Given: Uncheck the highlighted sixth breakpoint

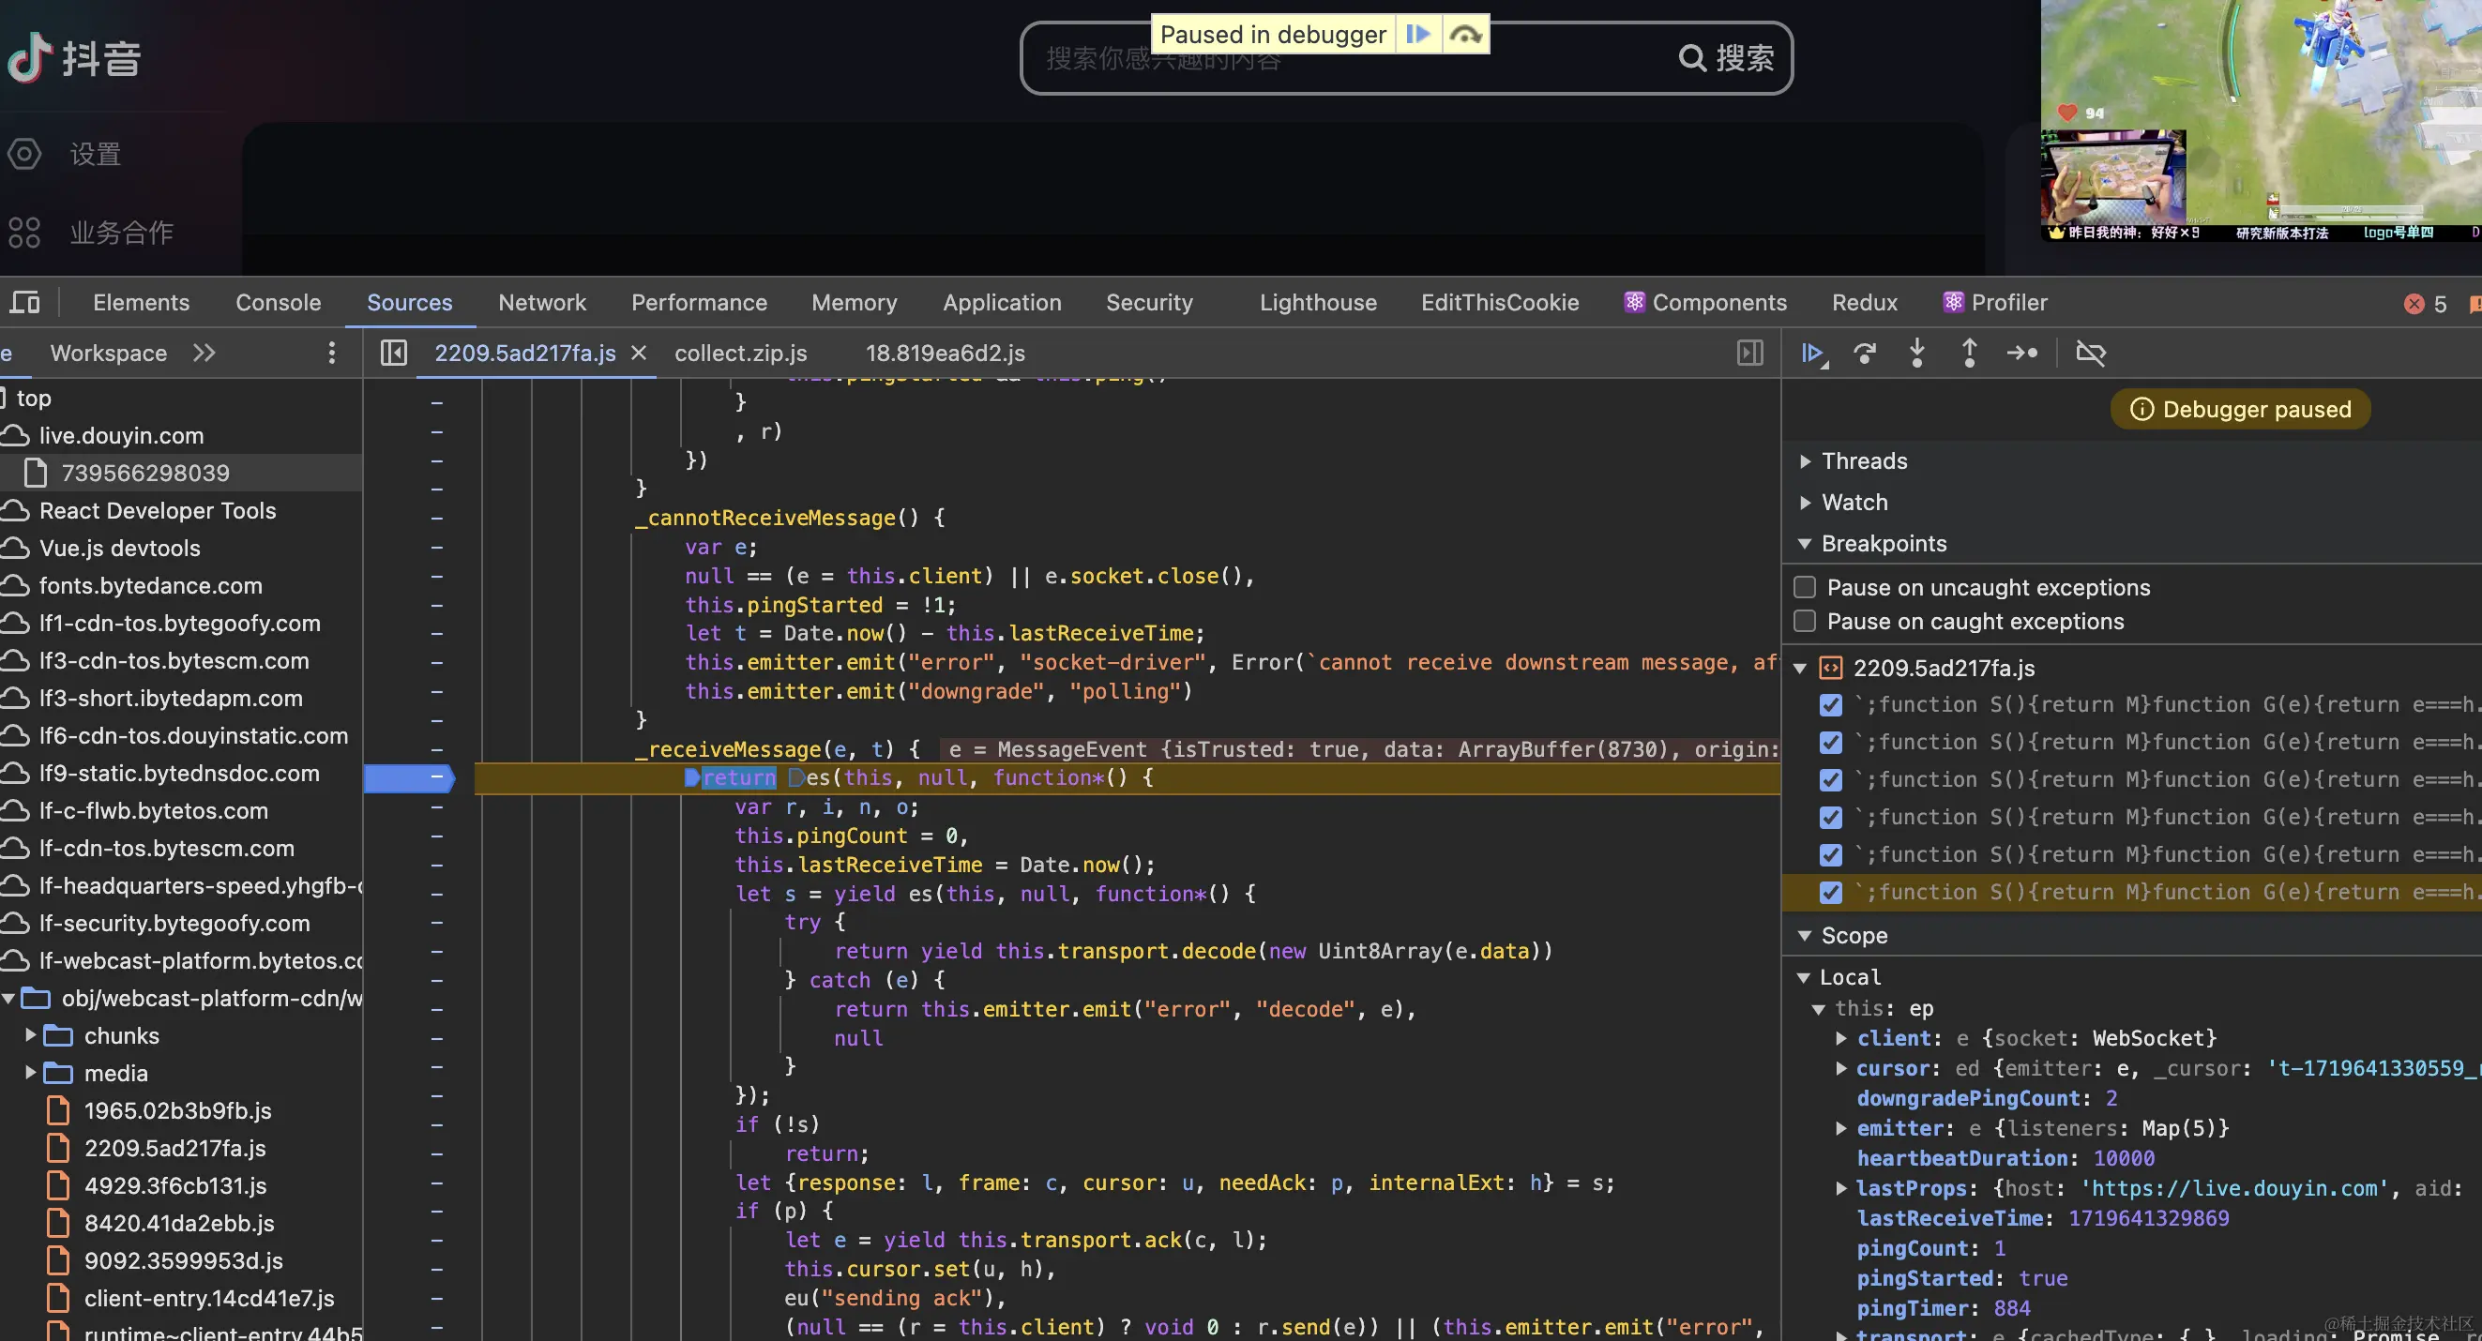Looking at the screenshot, I should (x=1831, y=893).
